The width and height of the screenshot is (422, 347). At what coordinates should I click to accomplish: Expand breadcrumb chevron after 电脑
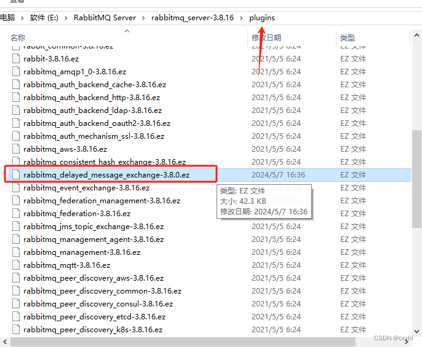point(22,18)
